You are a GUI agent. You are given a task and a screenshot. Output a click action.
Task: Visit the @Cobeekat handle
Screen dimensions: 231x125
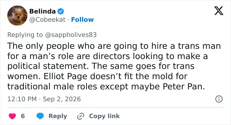(47, 19)
